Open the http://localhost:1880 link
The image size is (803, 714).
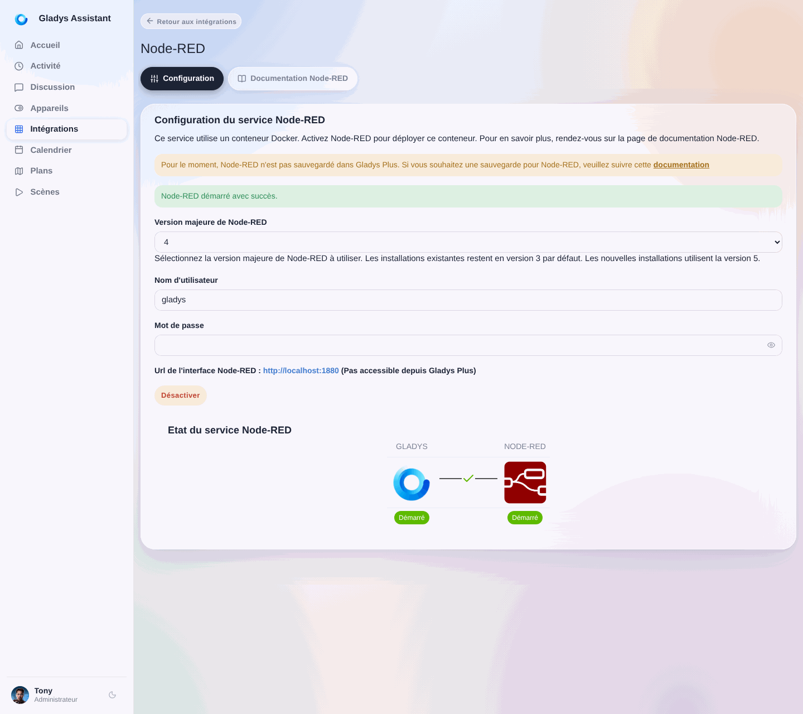(301, 370)
